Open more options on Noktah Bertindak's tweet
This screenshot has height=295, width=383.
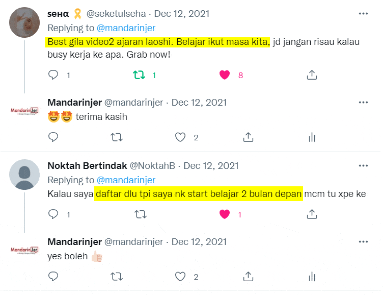pos(363,166)
